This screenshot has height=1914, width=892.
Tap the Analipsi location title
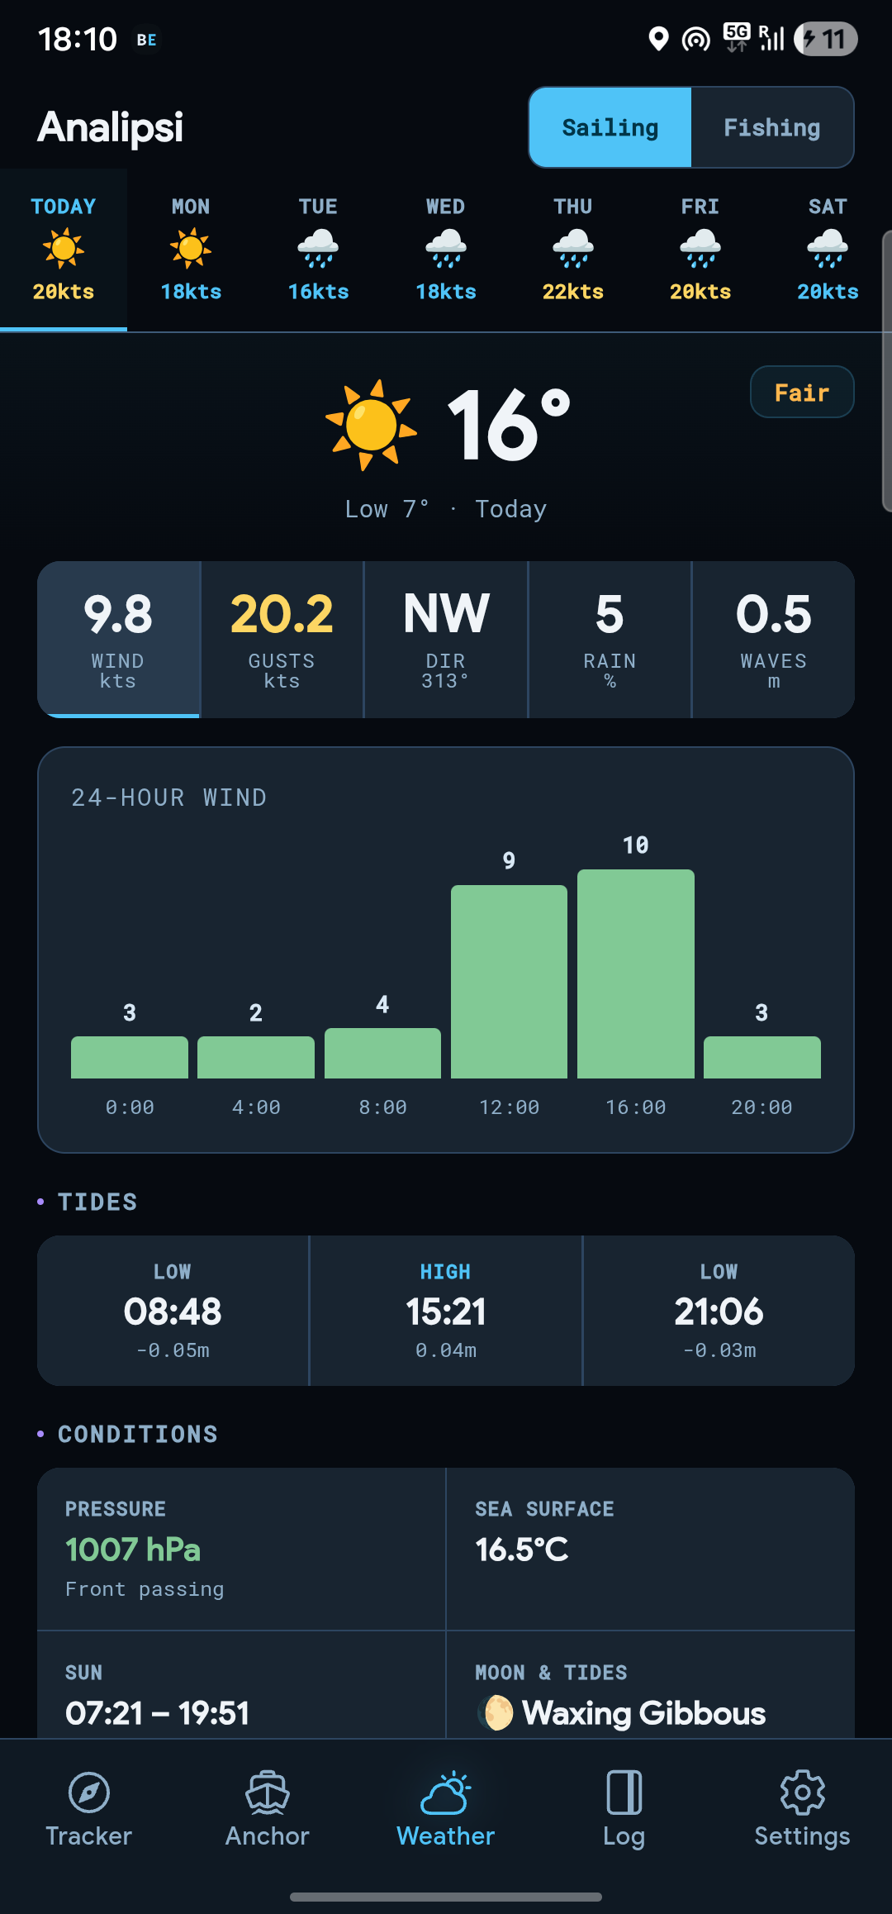[x=111, y=127]
